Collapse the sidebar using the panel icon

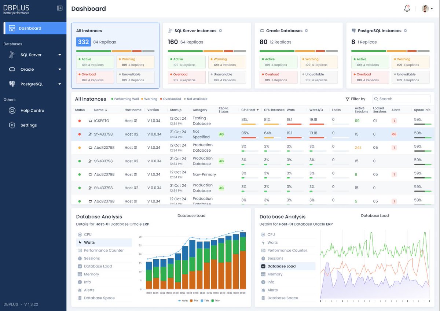[60, 8]
